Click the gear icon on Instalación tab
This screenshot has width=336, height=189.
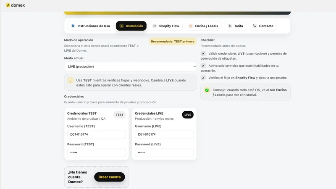[121, 26]
